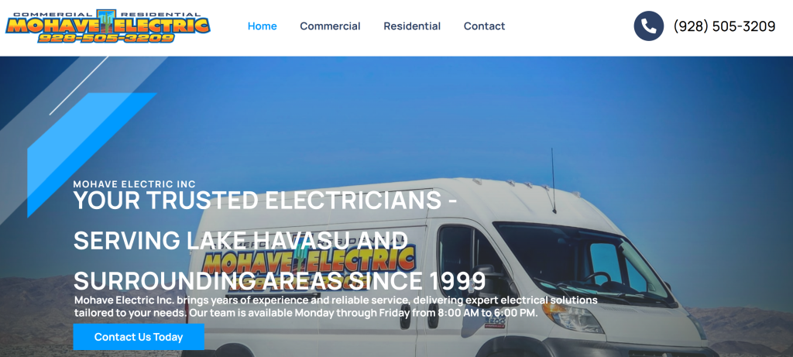Click the 928-505-3209 number inside the logo
793x357 pixels.
pyautogui.click(x=106, y=37)
